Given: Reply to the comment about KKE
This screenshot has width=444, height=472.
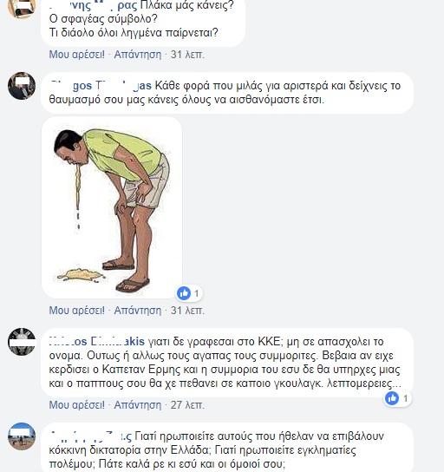Looking at the screenshot, I should pos(138,405).
